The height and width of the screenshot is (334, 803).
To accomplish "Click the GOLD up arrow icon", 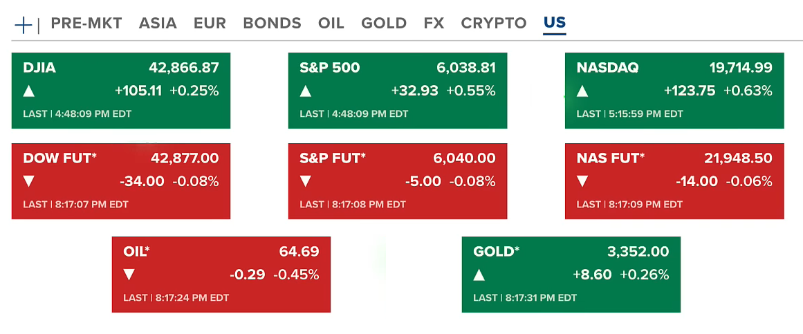I will point(479,275).
